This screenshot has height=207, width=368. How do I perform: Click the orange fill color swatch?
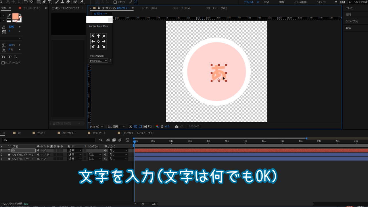click(15, 16)
